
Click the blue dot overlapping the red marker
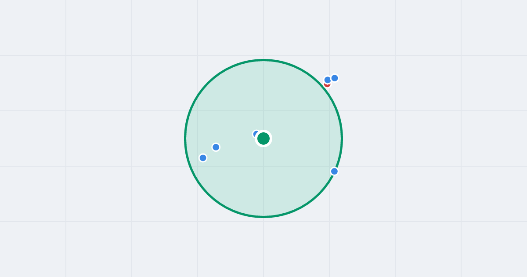[328, 80]
